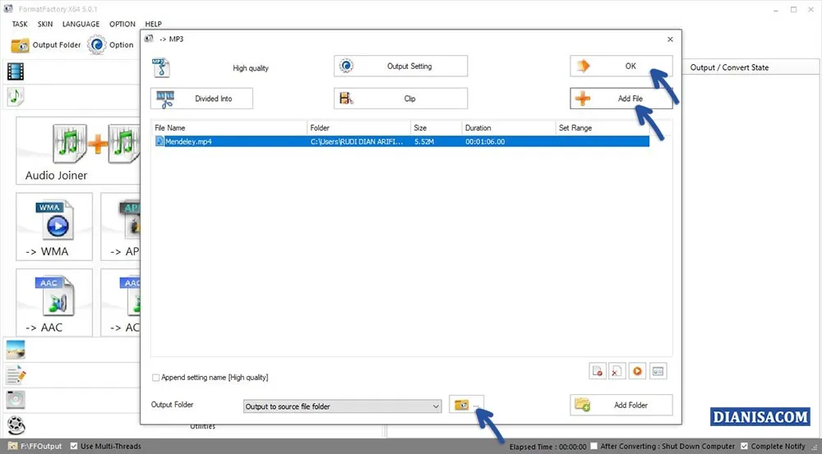Play the selected file with orange play icon
The width and height of the screenshot is (822, 454).
[638, 371]
